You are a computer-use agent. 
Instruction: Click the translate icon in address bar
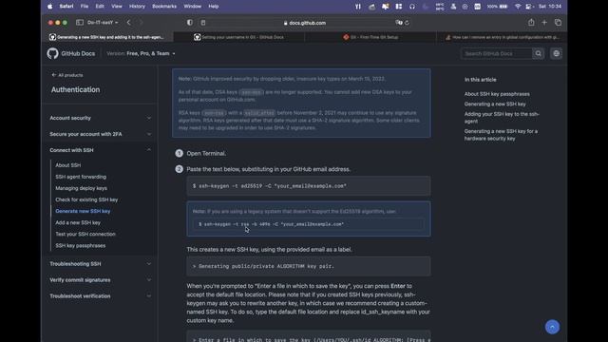click(x=399, y=23)
